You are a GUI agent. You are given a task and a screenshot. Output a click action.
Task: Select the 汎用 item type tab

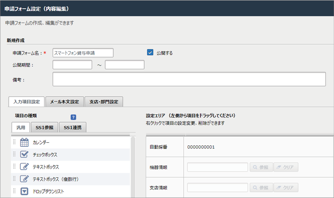point(21,128)
